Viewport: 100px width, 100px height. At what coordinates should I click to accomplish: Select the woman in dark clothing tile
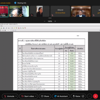pos(40,11)
